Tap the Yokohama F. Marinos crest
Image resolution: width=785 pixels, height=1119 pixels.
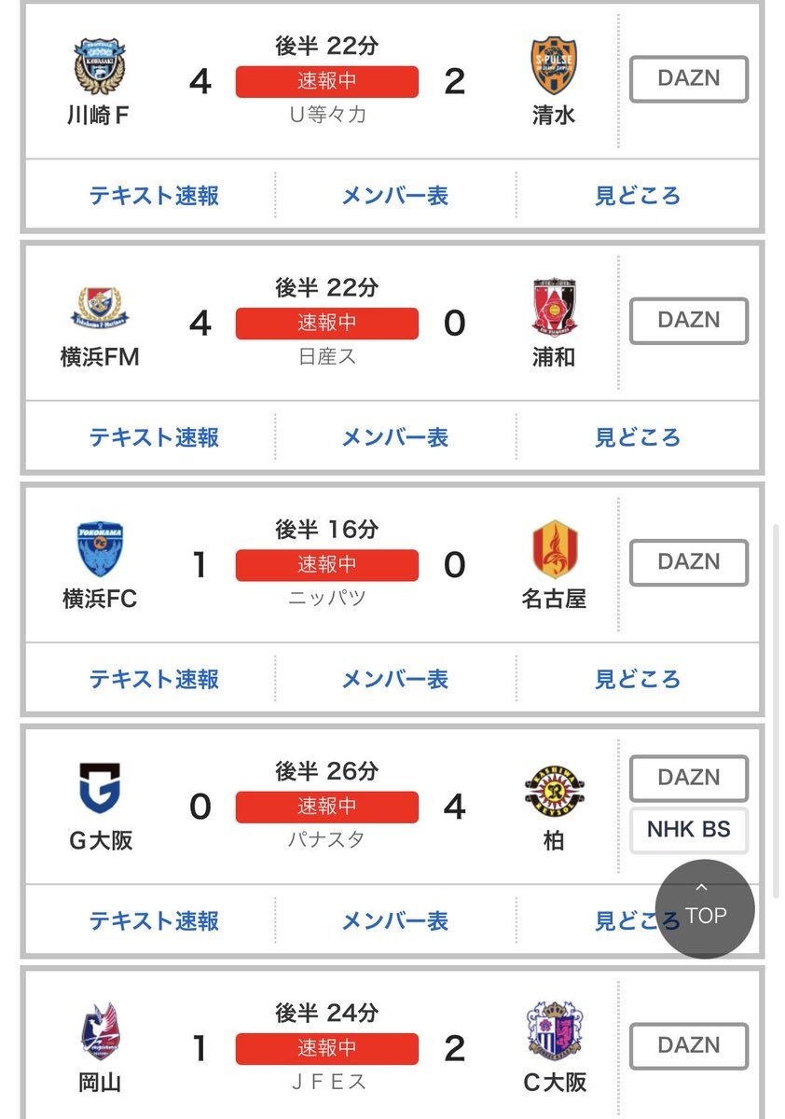pyautogui.click(x=99, y=309)
